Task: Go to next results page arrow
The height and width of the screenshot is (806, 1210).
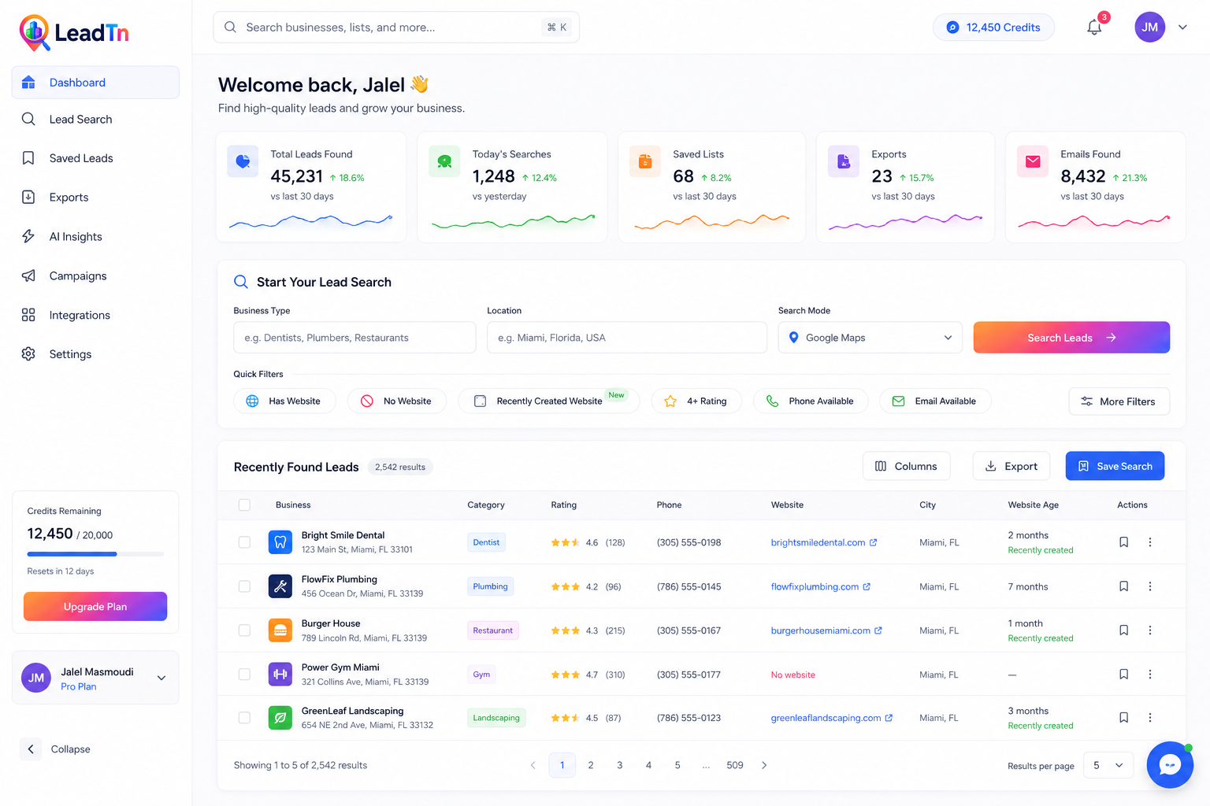Action: pyautogui.click(x=764, y=765)
